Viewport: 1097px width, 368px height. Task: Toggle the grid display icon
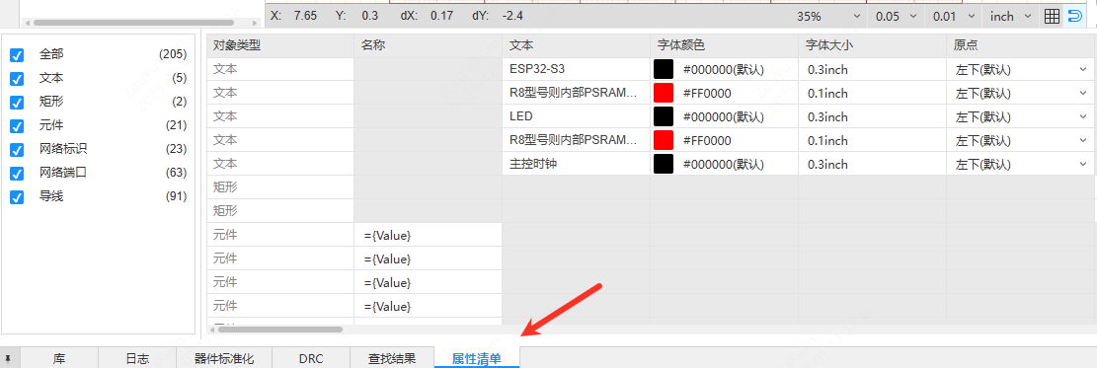click(x=1051, y=16)
